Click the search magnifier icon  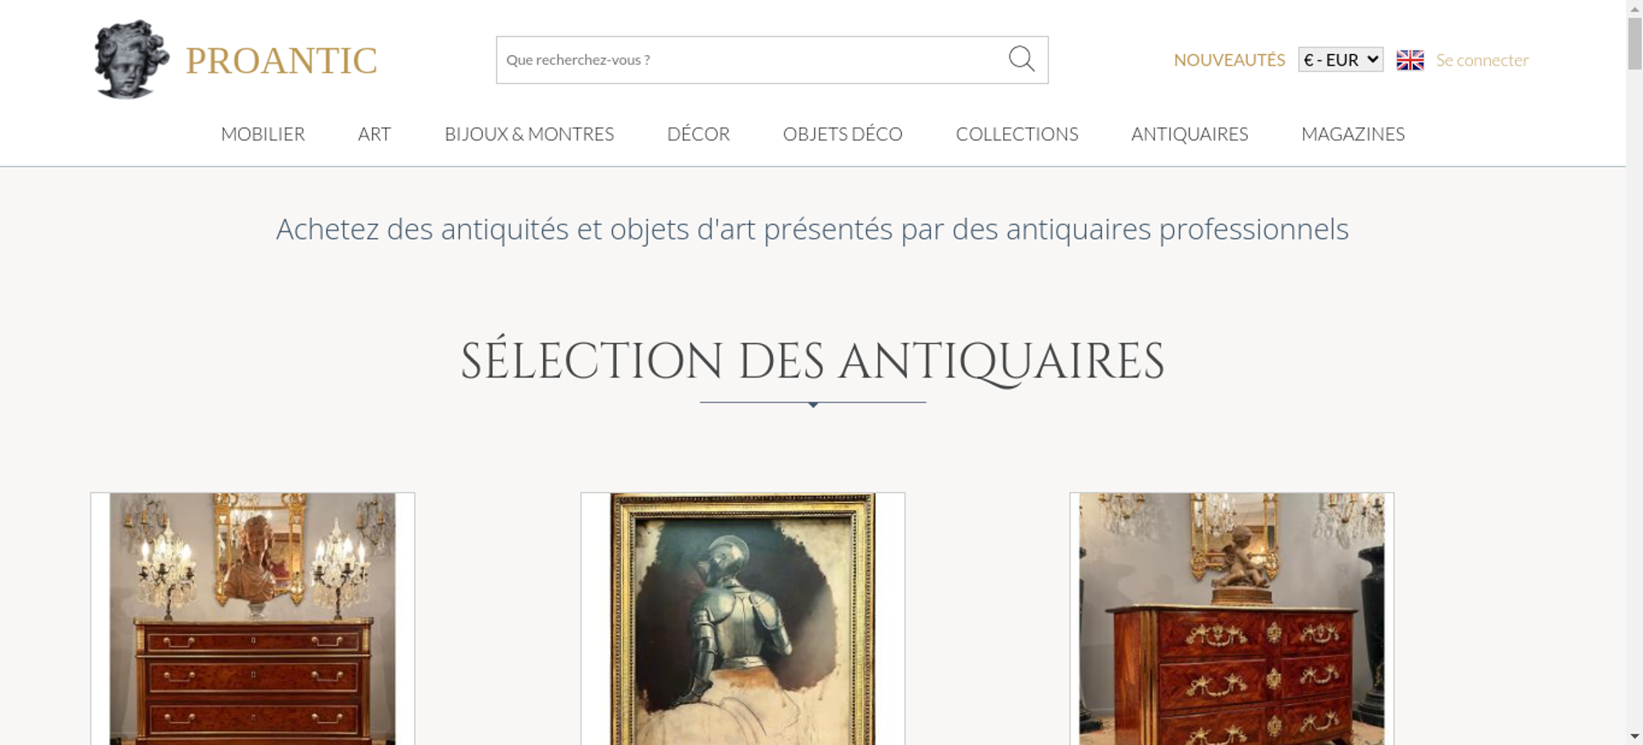point(1021,59)
